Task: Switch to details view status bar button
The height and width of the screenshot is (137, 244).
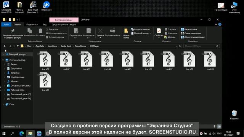Action: (214, 126)
